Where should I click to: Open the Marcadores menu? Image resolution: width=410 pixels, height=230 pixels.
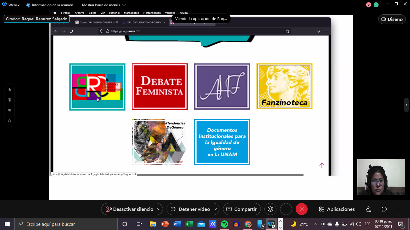131,13
